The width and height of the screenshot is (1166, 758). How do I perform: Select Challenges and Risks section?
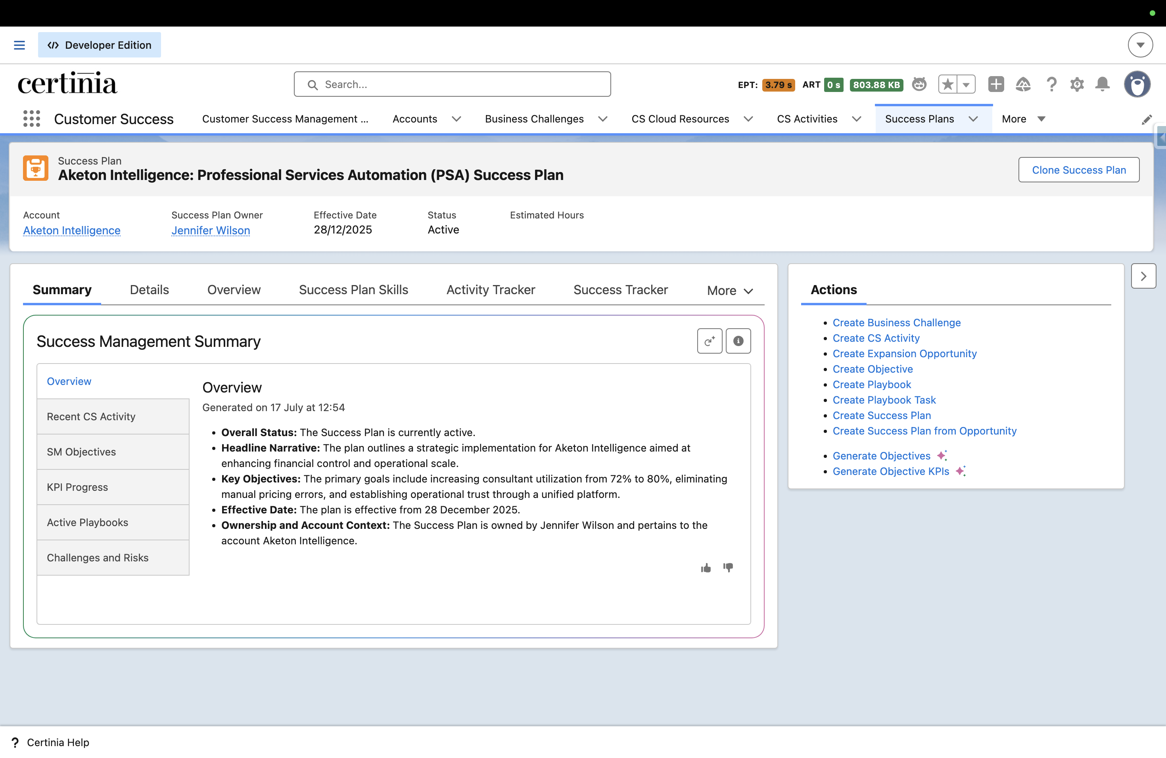coord(113,557)
